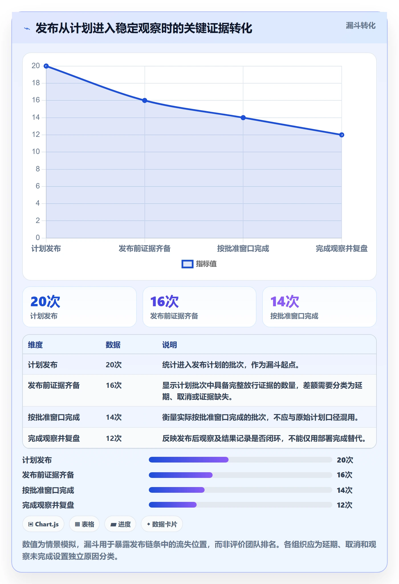Click the chart data point for 完成观察并复盘
This screenshot has width=399, height=584.
coord(342,135)
